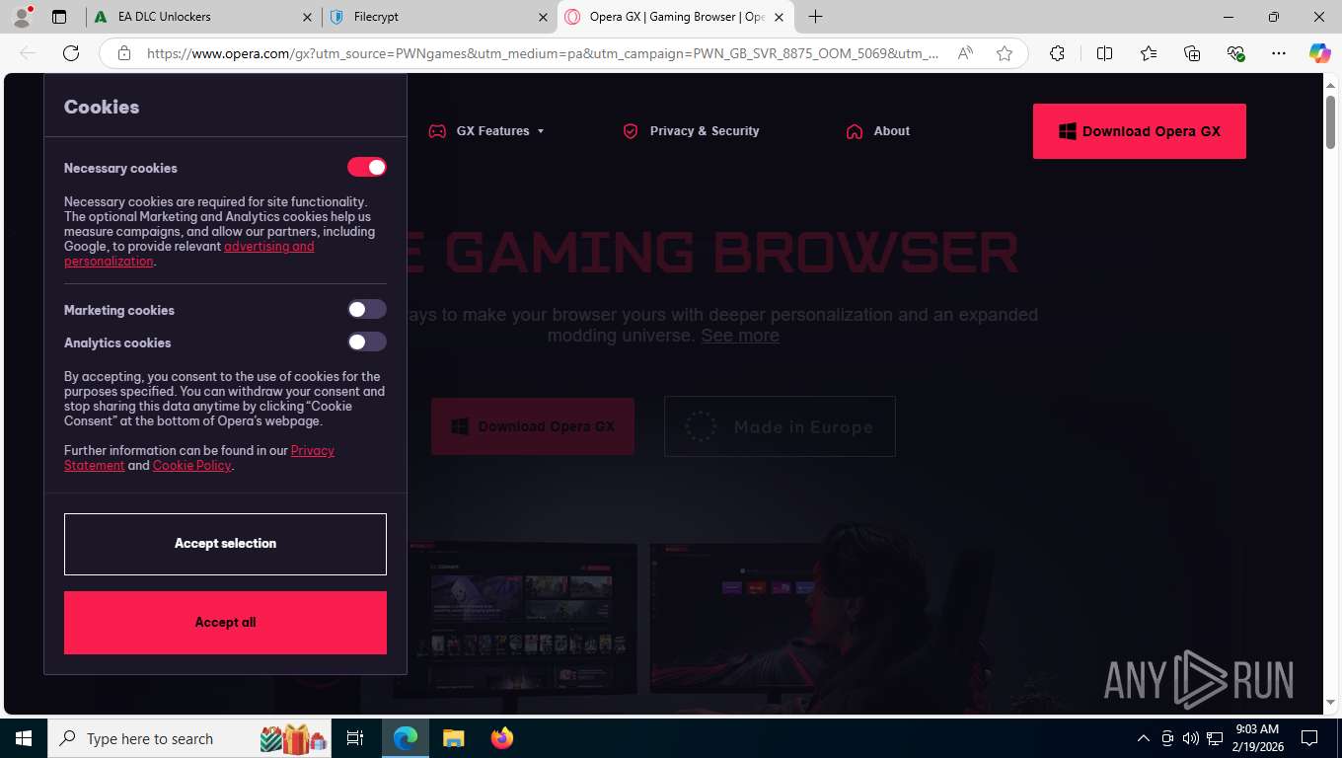This screenshot has height=758, width=1342.
Task: Click the page scrollbar down arrow
Action: (x=1330, y=703)
